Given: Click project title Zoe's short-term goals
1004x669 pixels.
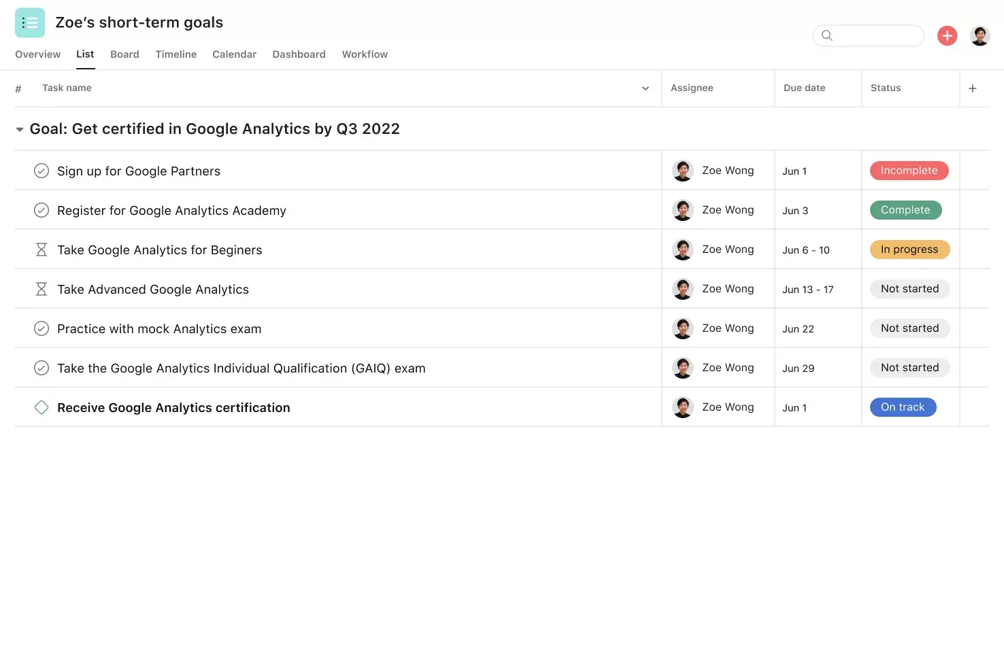Looking at the screenshot, I should pos(139,22).
